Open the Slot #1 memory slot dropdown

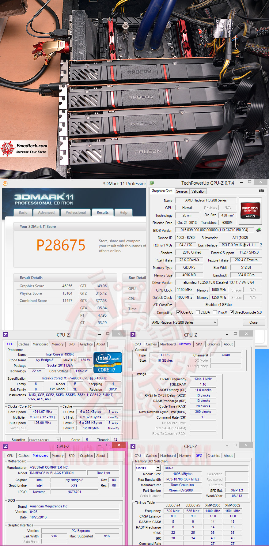click(x=148, y=468)
